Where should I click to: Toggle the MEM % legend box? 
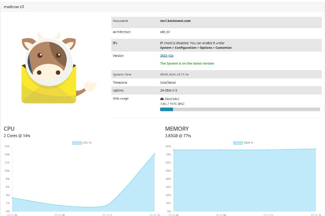(238, 143)
